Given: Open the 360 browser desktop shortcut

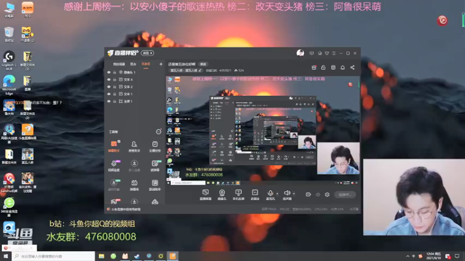Looking at the screenshot, I should tap(9, 206).
